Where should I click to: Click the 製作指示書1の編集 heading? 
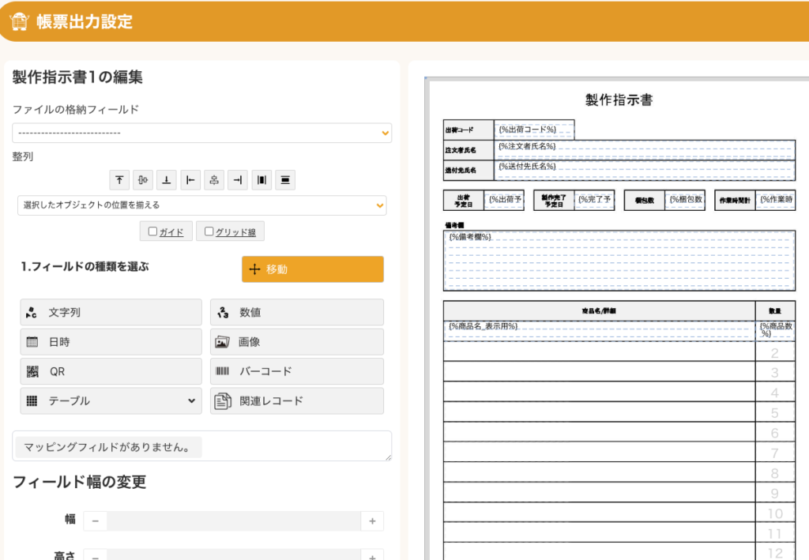[x=77, y=77]
